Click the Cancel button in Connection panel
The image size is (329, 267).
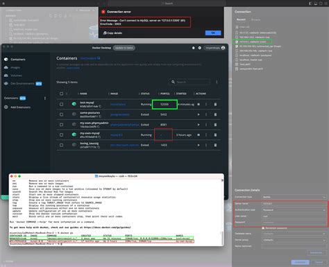coord(319,262)
